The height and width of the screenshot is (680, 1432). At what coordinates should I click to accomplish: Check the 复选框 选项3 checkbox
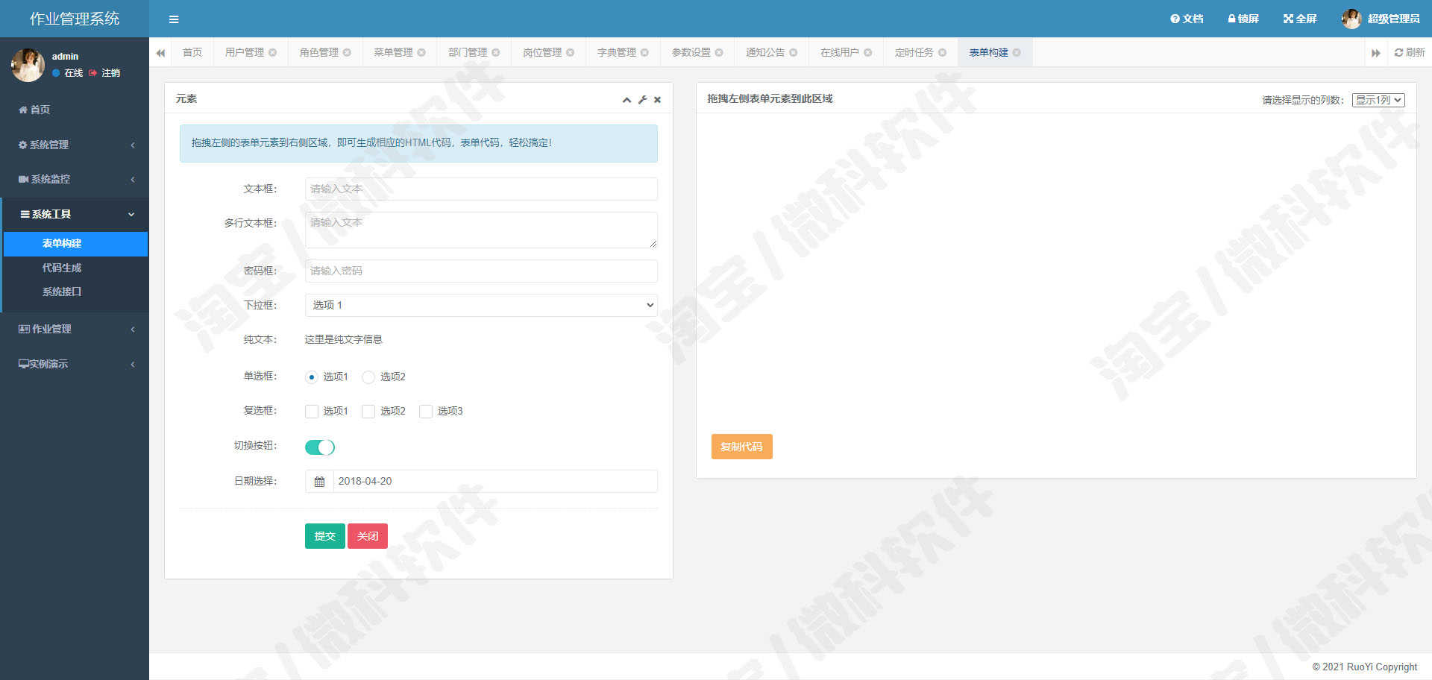click(426, 412)
